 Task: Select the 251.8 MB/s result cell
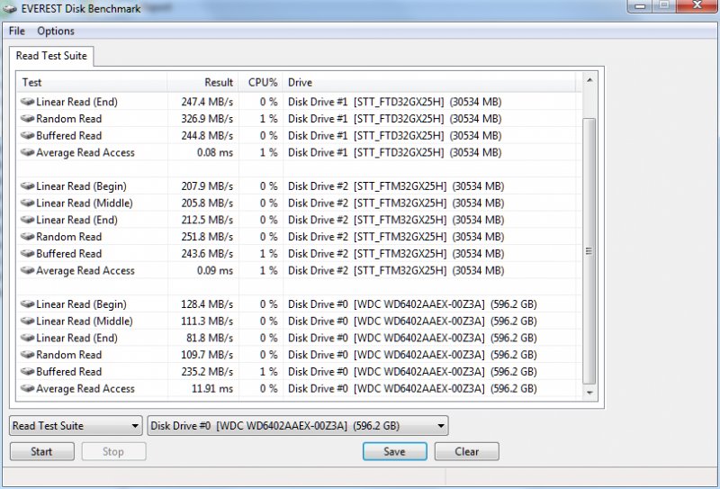pos(207,237)
